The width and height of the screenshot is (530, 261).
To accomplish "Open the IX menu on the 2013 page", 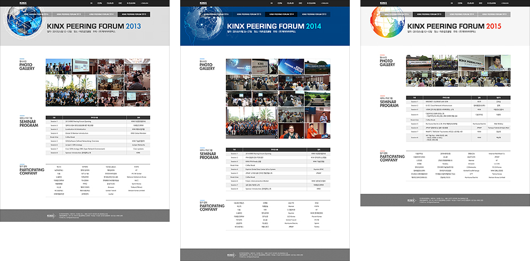I will coord(91,3).
